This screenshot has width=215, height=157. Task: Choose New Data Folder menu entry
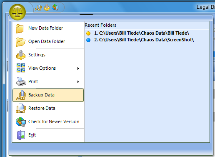click(48, 28)
